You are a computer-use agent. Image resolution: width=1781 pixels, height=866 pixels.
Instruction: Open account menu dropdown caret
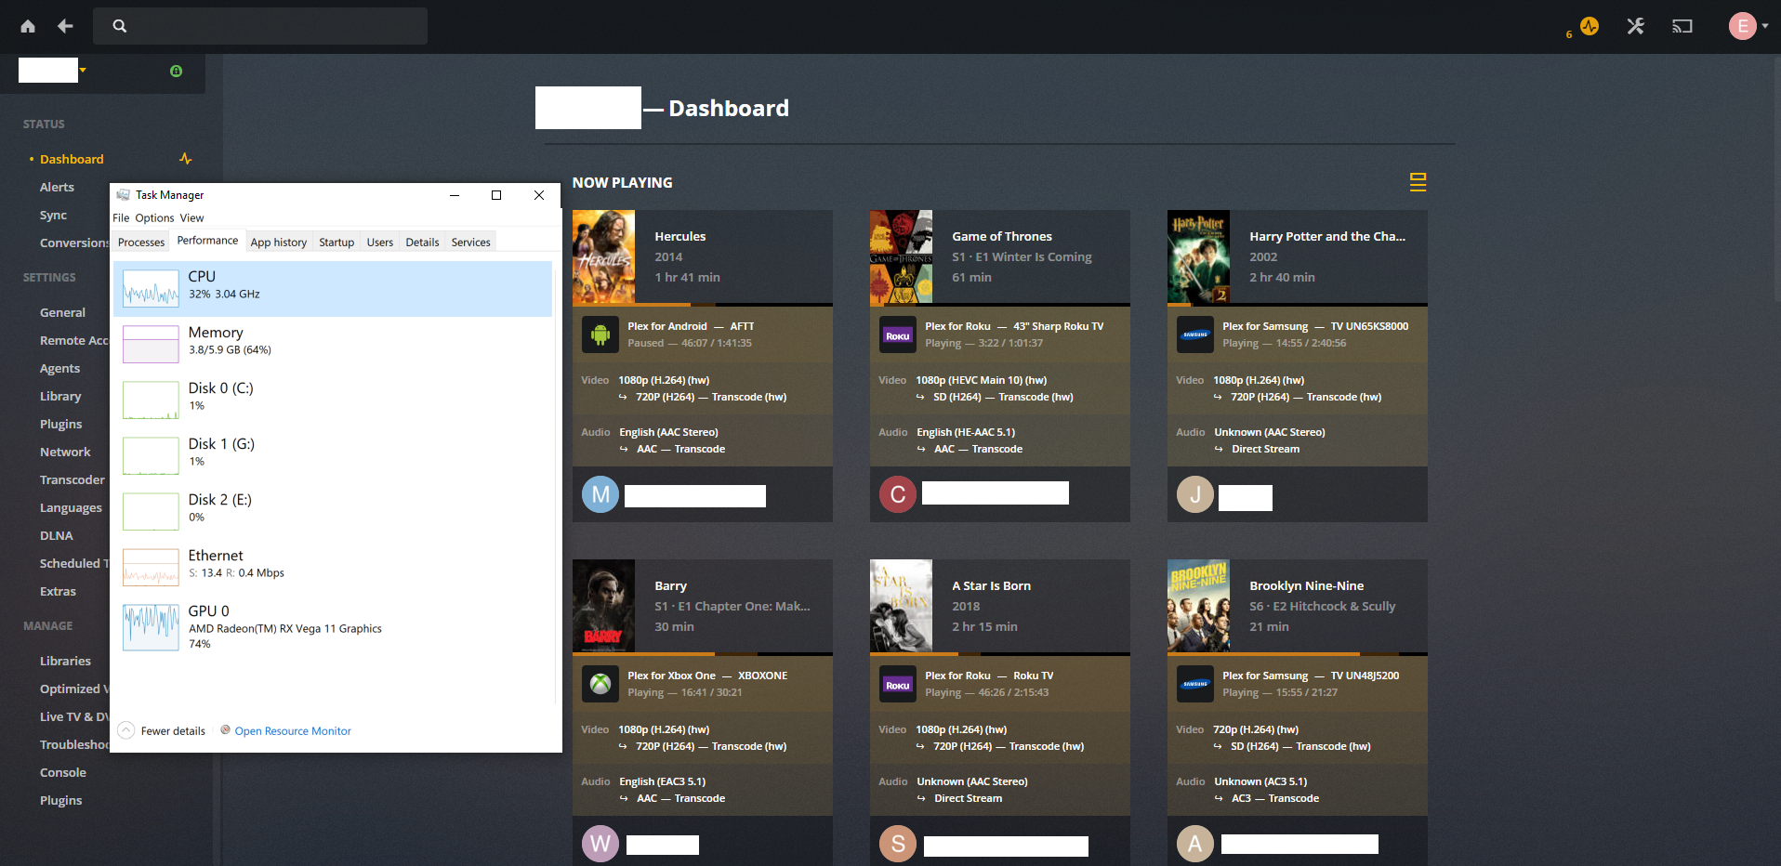click(1765, 26)
